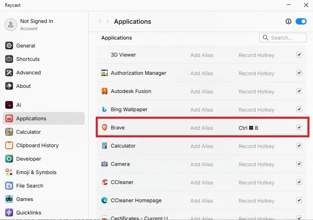Click the Brave browser app icon
The height and width of the screenshot is (220, 313).
104,128
